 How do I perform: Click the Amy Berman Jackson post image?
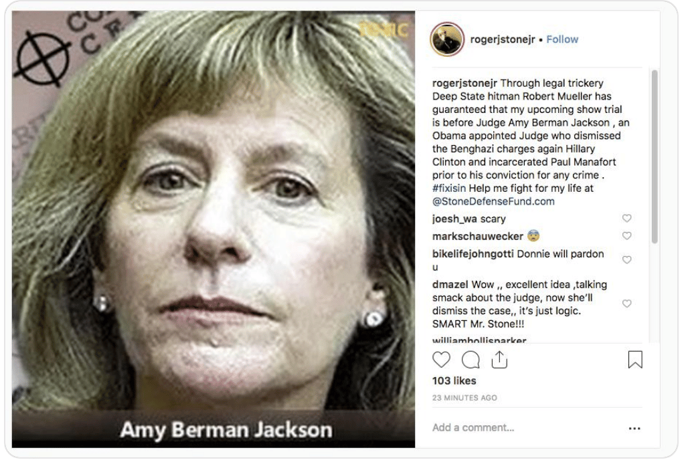(214, 229)
